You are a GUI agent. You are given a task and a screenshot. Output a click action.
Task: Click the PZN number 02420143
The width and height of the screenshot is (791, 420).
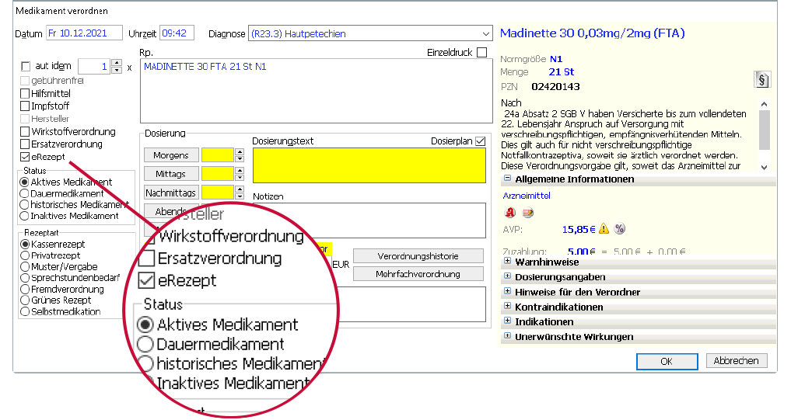555,87
